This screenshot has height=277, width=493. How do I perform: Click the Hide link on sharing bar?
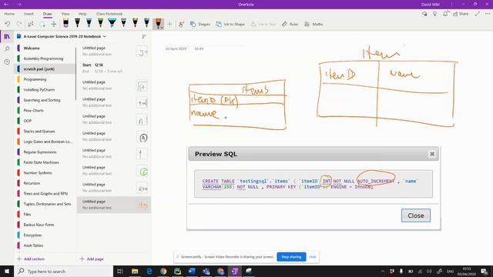point(313,257)
